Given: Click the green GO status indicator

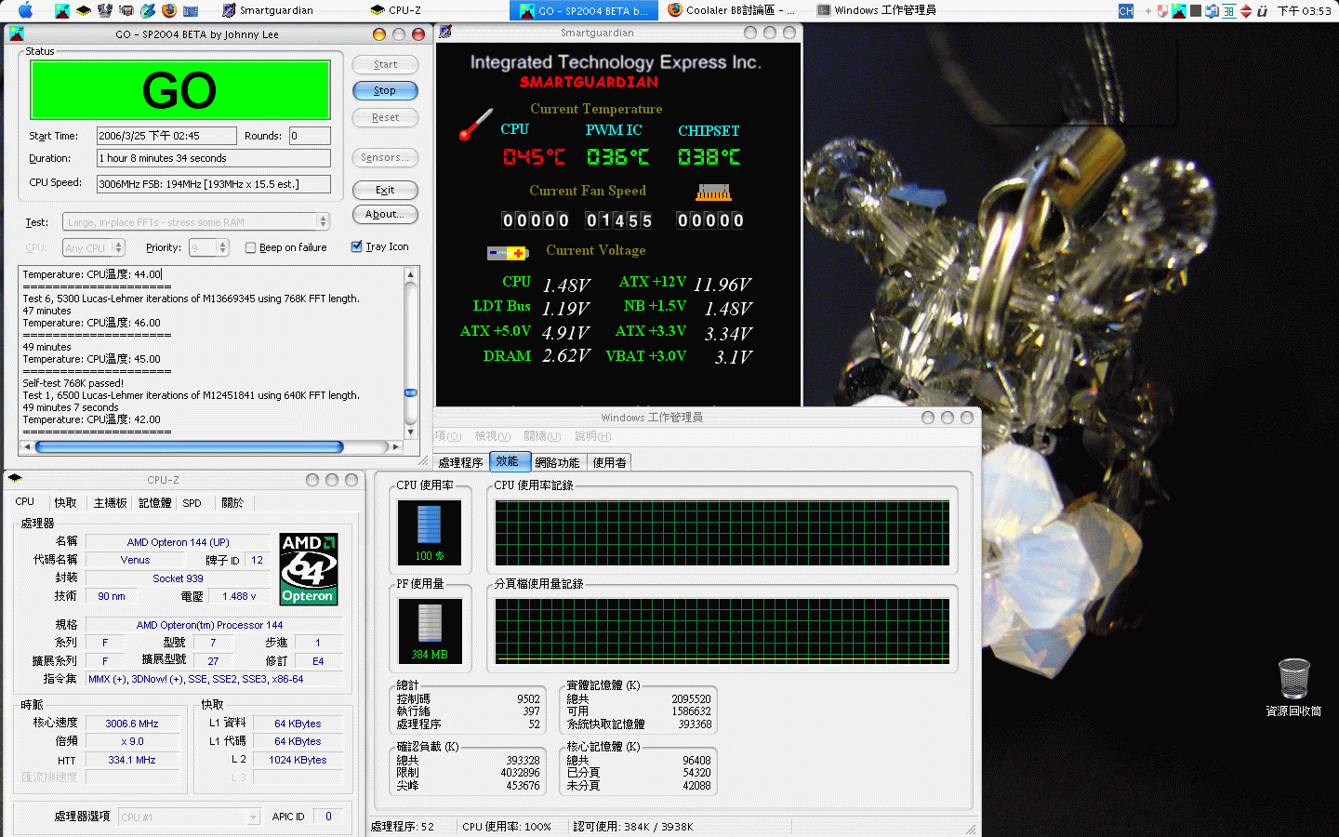Looking at the screenshot, I should pos(181,89).
